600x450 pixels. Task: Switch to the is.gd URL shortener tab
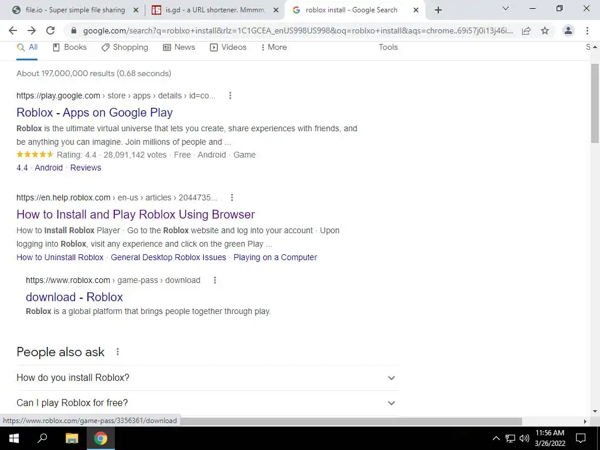click(214, 11)
